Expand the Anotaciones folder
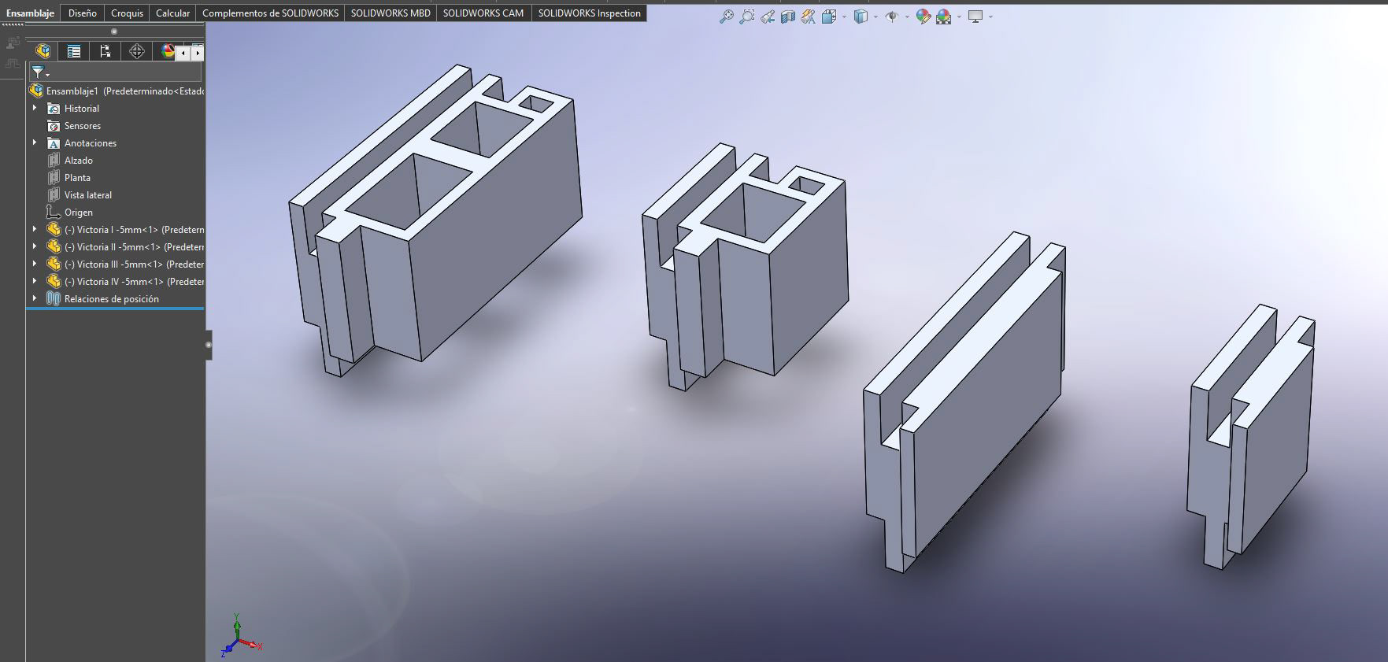 pyautogui.click(x=35, y=142)
